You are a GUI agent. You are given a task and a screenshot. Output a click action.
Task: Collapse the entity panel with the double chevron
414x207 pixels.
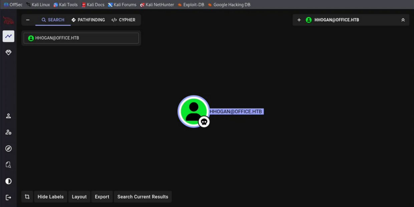pos(403,20)
